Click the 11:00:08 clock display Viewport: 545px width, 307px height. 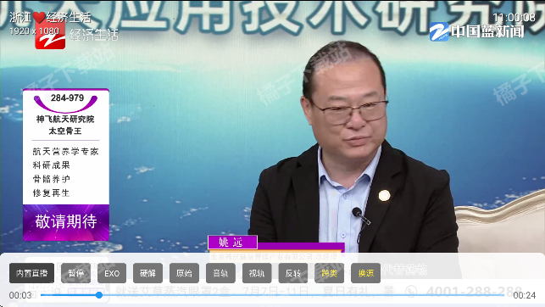514,17
